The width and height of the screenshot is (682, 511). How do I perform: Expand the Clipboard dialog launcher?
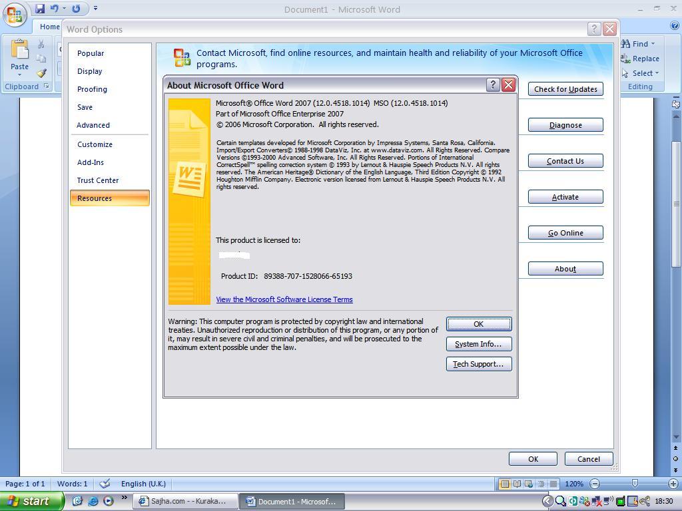(47, 86)
